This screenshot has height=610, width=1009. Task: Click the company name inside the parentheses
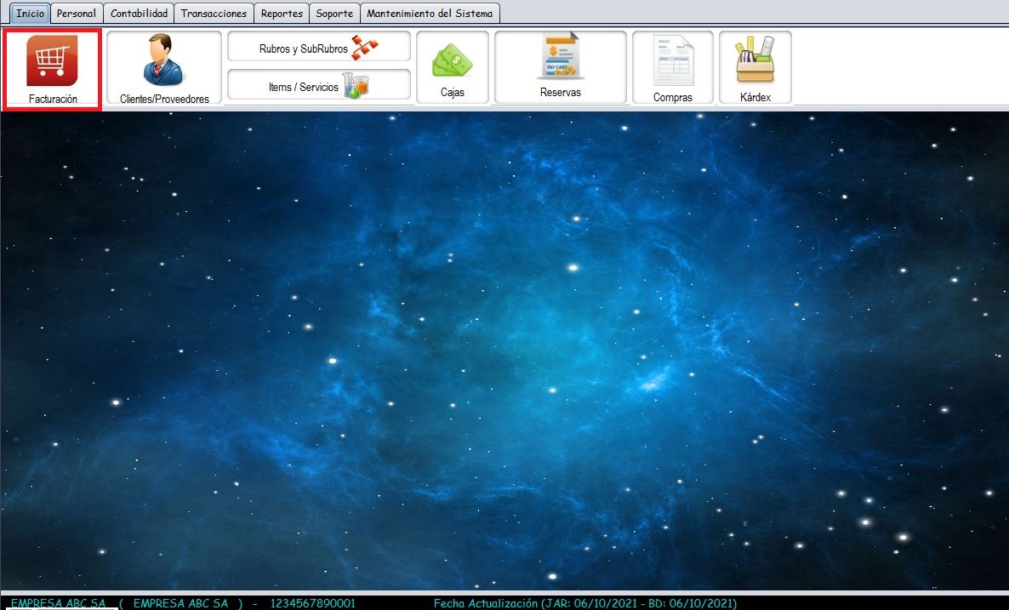180,603
